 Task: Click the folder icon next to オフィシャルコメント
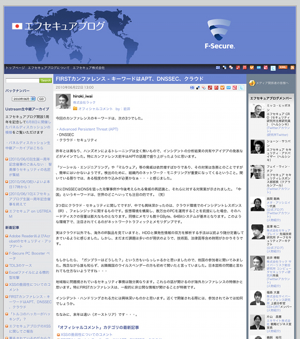[x=75, y=109]
